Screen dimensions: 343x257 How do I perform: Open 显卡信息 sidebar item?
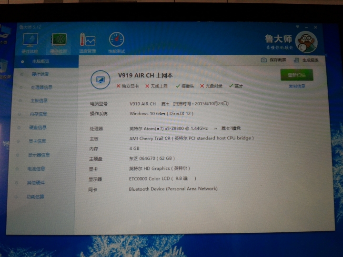(x=37, y=141)
